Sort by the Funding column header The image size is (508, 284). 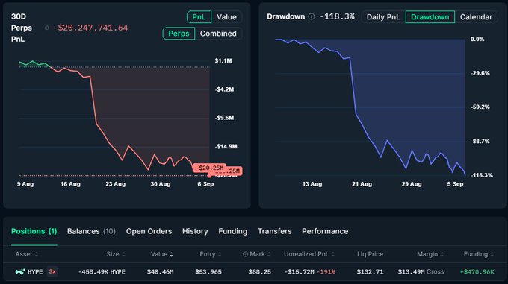coord(479,254)
